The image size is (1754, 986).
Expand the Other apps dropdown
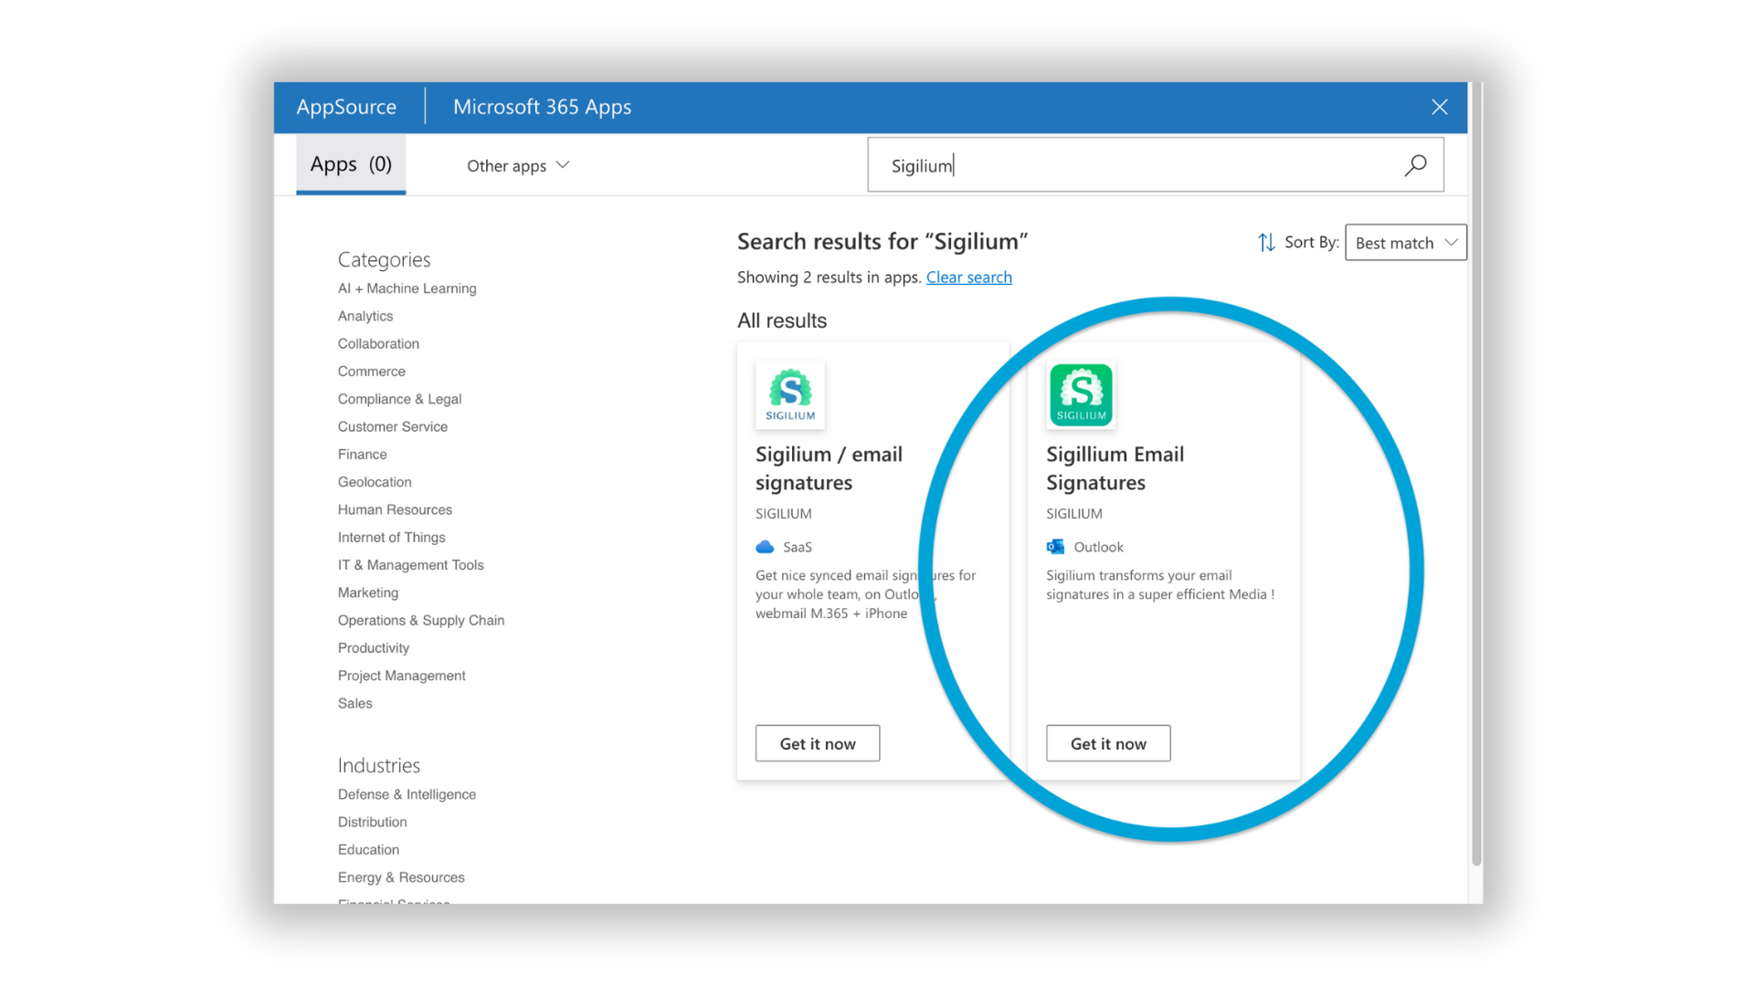tap(518, 165)
